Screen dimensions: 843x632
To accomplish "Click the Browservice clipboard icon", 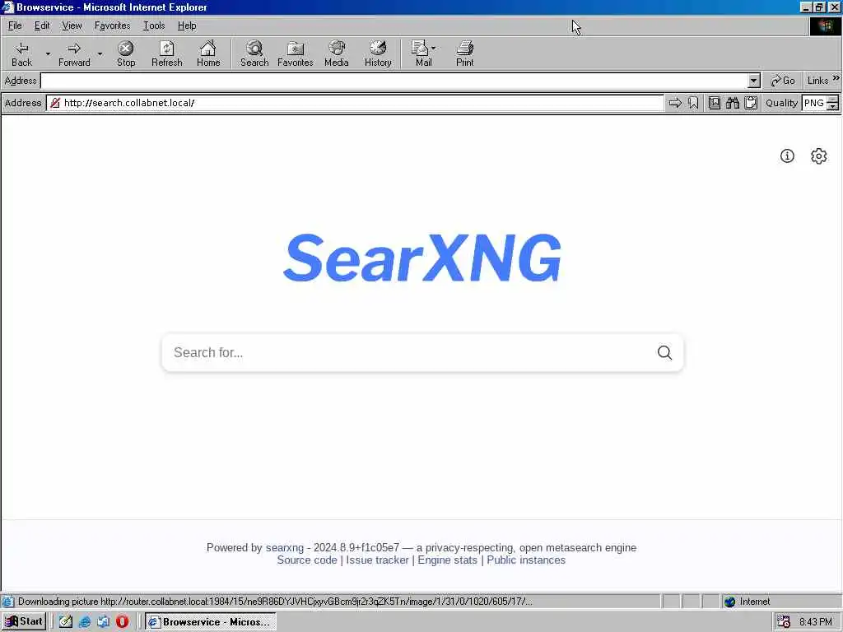I will 751,103.
